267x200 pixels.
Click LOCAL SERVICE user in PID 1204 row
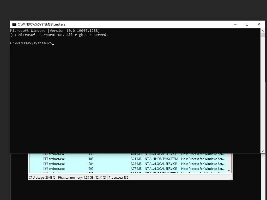(161, 164)
